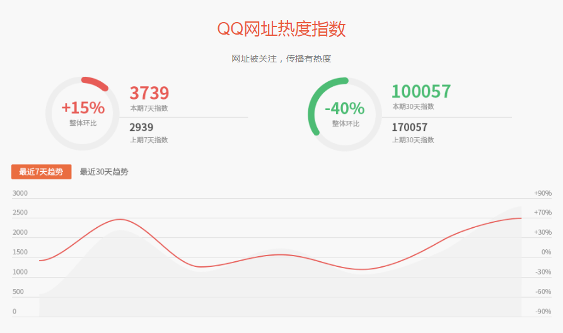The height and width of the screenshot is (333, 563).
Task: Click the +90% right axis label
Action: tap(543, 193)
